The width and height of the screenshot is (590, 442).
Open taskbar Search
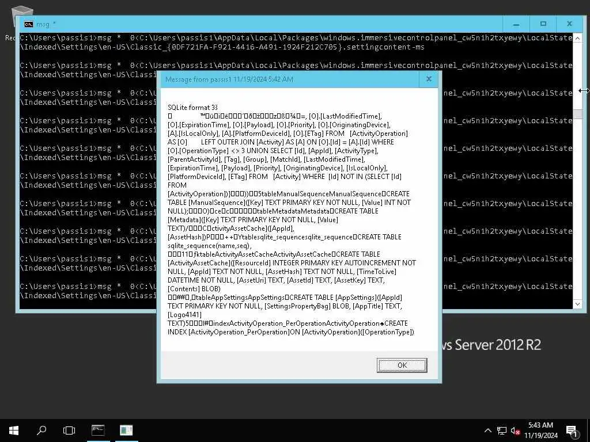coord(41,430)
